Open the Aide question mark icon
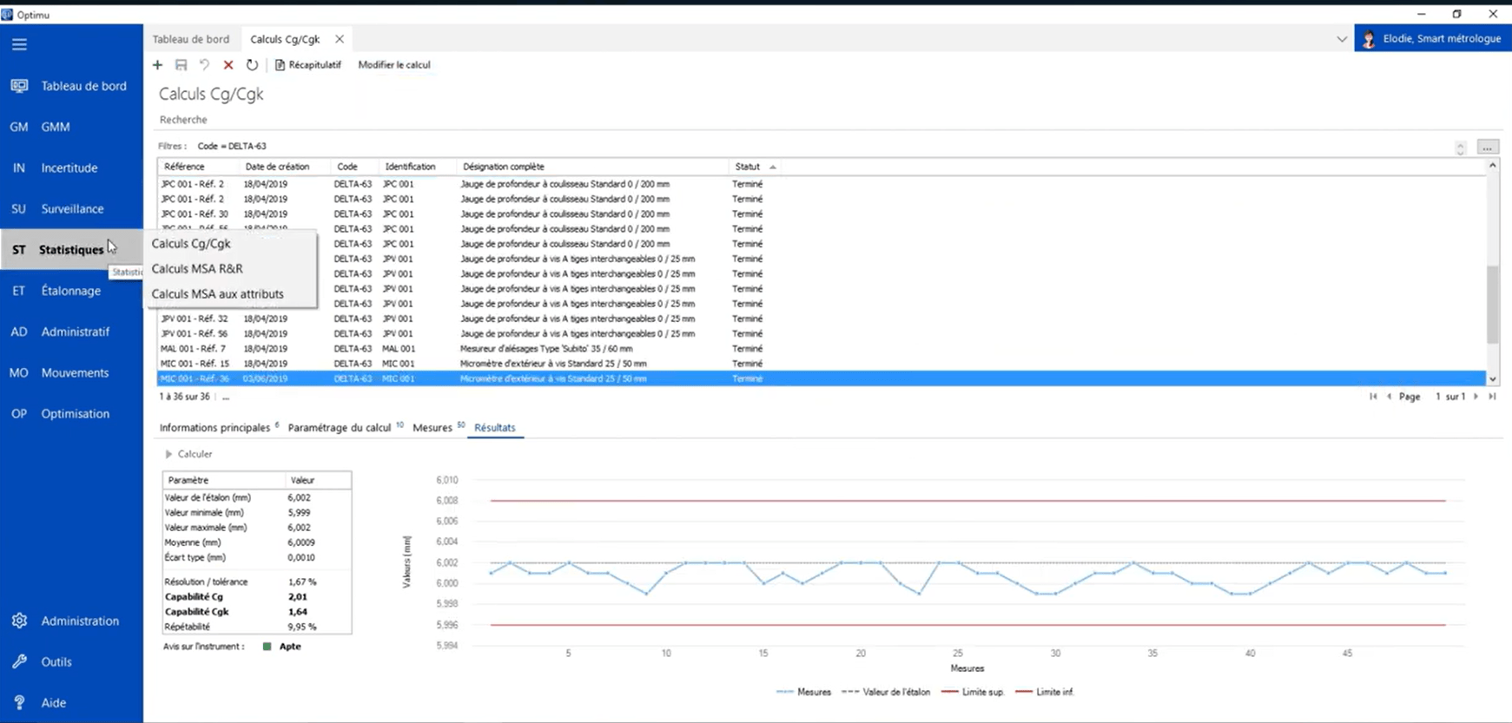This screenshot has height=723, width=1512. [19, 702]
